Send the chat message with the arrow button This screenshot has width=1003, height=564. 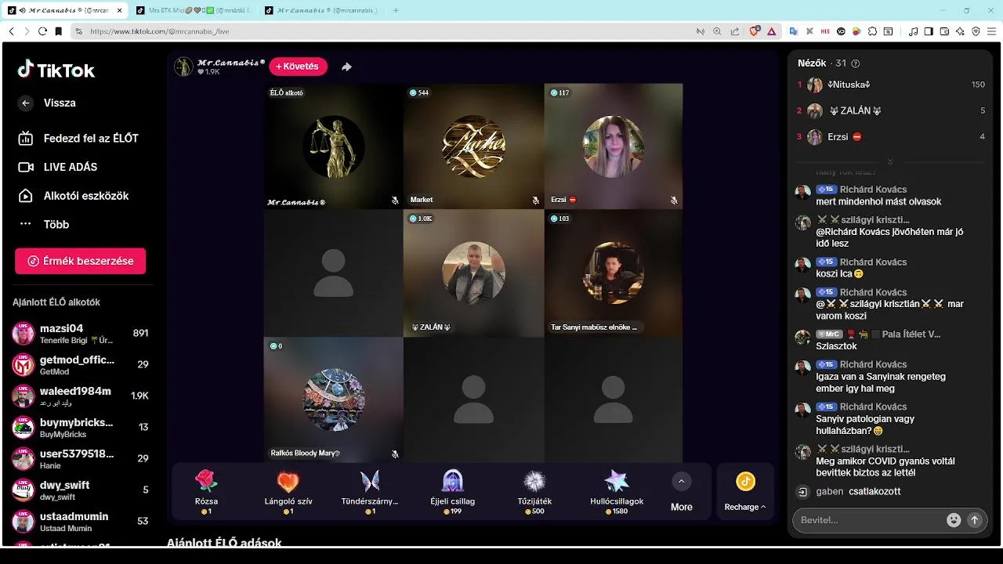point(975,519)
